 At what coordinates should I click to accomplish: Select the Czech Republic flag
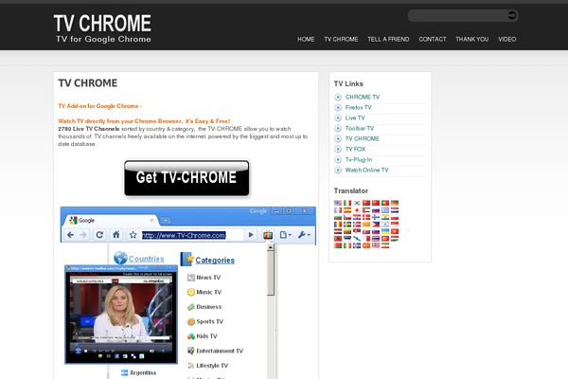tap(347, 217)
